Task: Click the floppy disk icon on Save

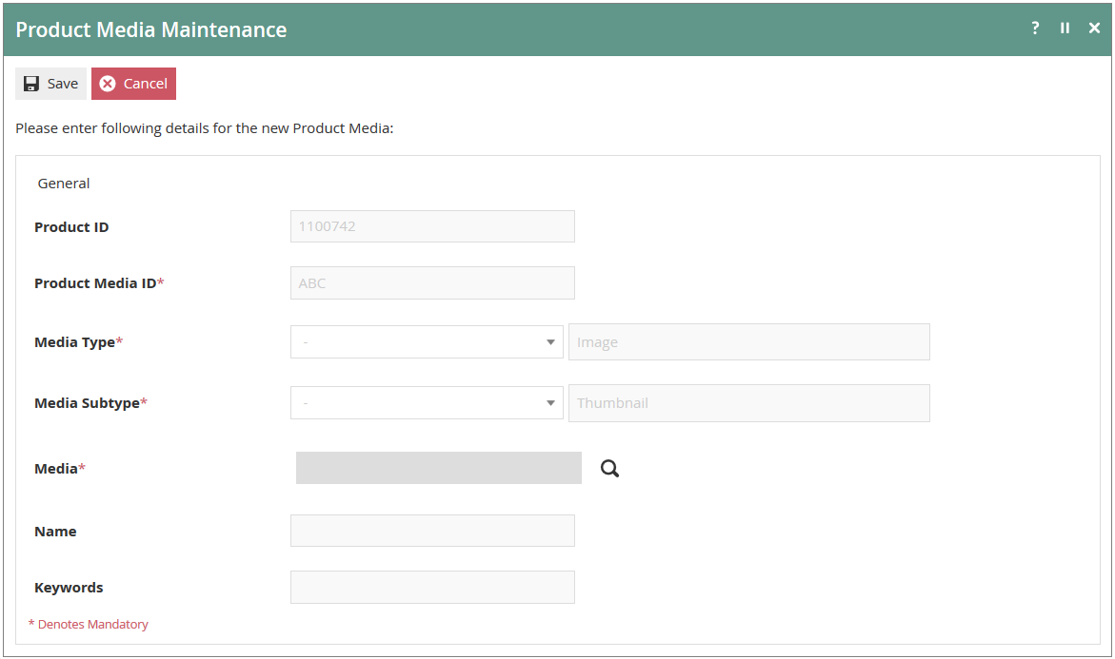Action: pyautogui.click(x=30, y=83)
